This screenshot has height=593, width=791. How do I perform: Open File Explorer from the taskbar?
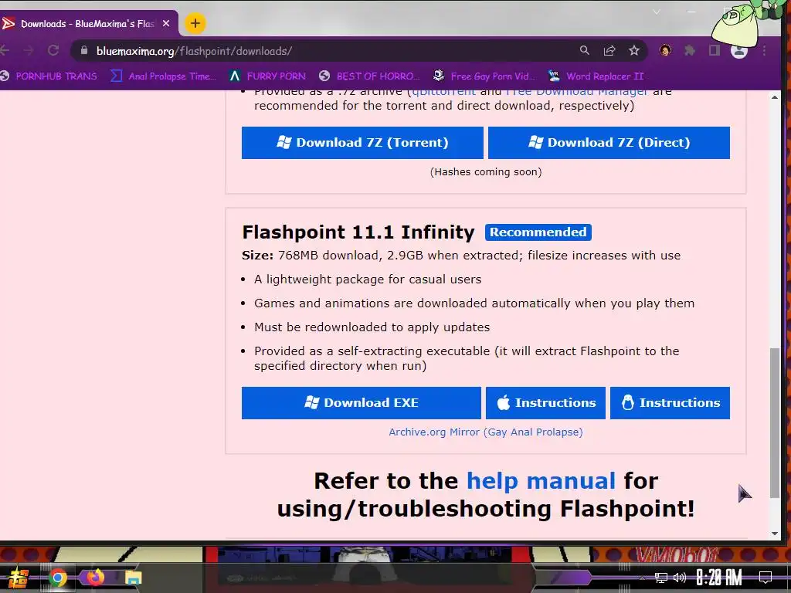coord(134,578)
